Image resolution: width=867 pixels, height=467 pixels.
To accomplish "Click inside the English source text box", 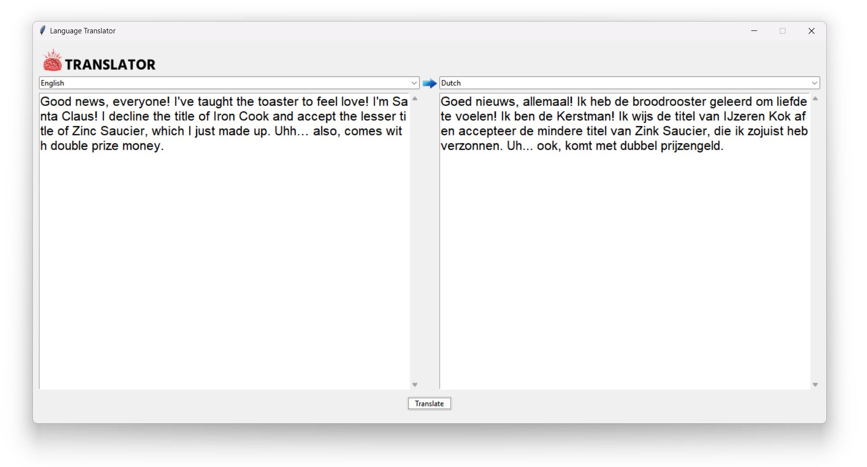I will [x=224, y=241].
